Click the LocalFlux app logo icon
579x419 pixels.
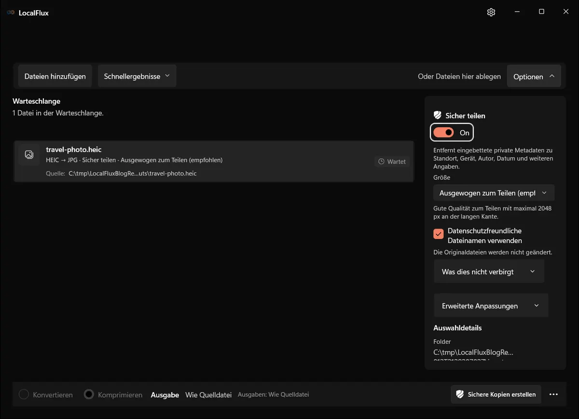coord(11,13)
